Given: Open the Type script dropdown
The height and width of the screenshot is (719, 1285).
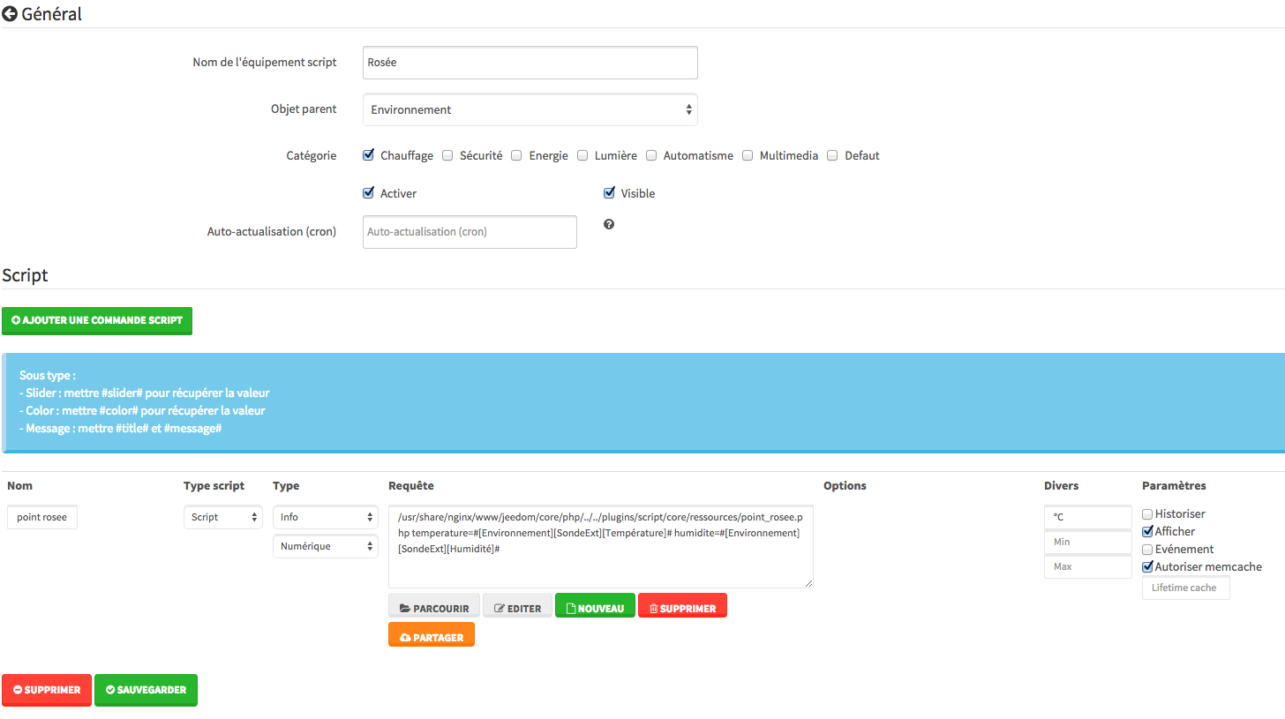Looking at the screenshot, I should click(223, 517).
